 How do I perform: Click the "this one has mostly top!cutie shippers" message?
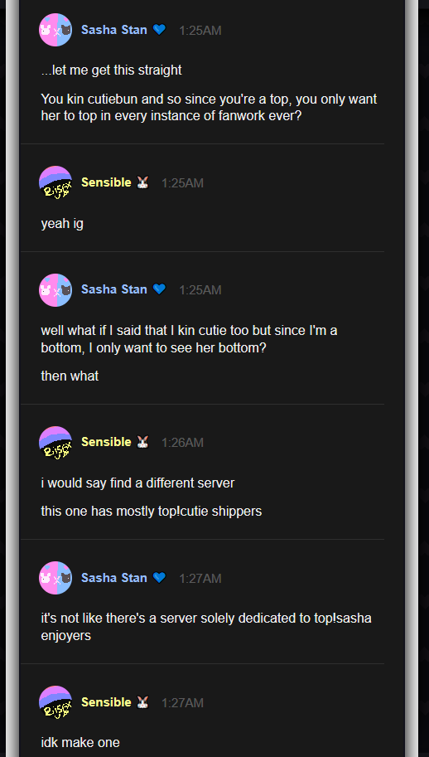tap(152, 512)
